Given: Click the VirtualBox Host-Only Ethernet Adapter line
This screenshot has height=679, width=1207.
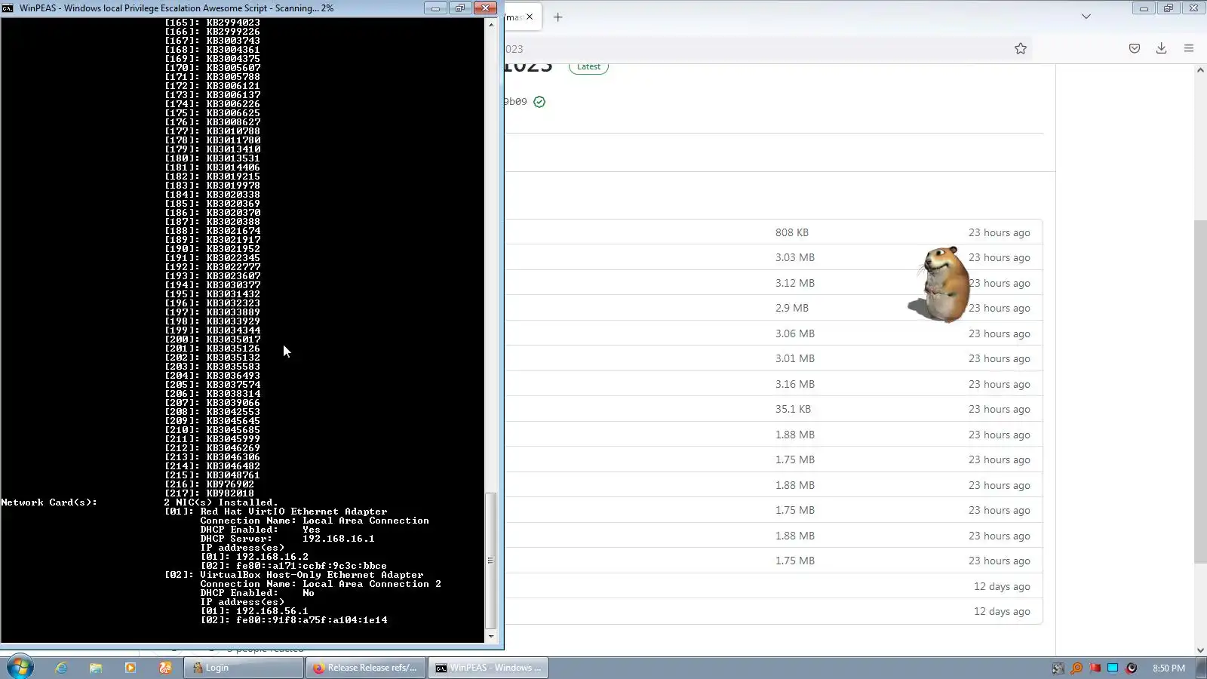Looking at the screenshot, I should coord(294,575).
